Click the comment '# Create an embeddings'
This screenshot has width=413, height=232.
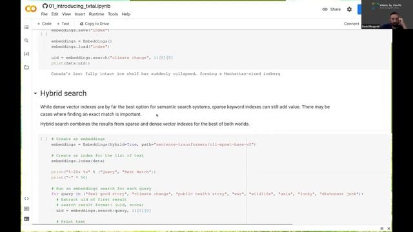(78, 139)
